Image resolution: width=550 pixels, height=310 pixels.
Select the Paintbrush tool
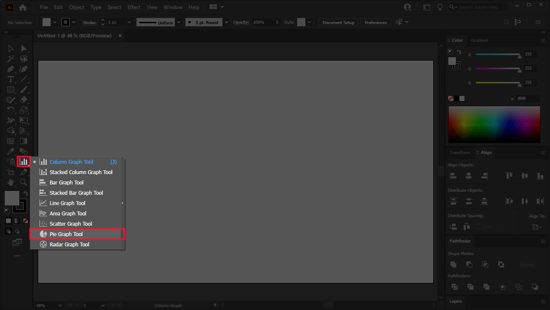click(x=24, y=90)
